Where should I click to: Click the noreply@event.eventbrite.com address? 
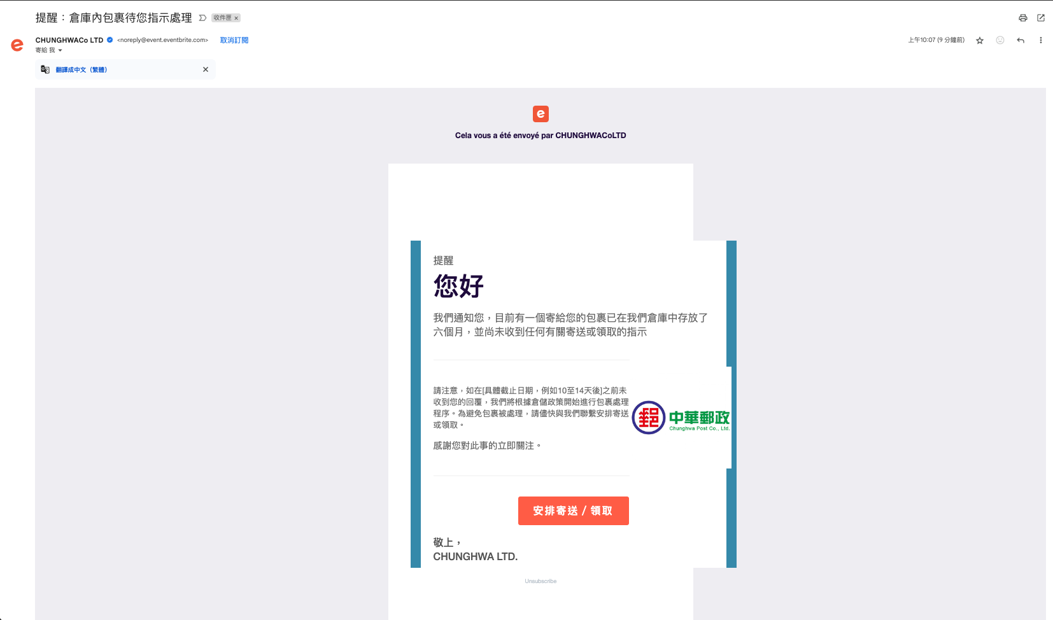coord(163,40)
